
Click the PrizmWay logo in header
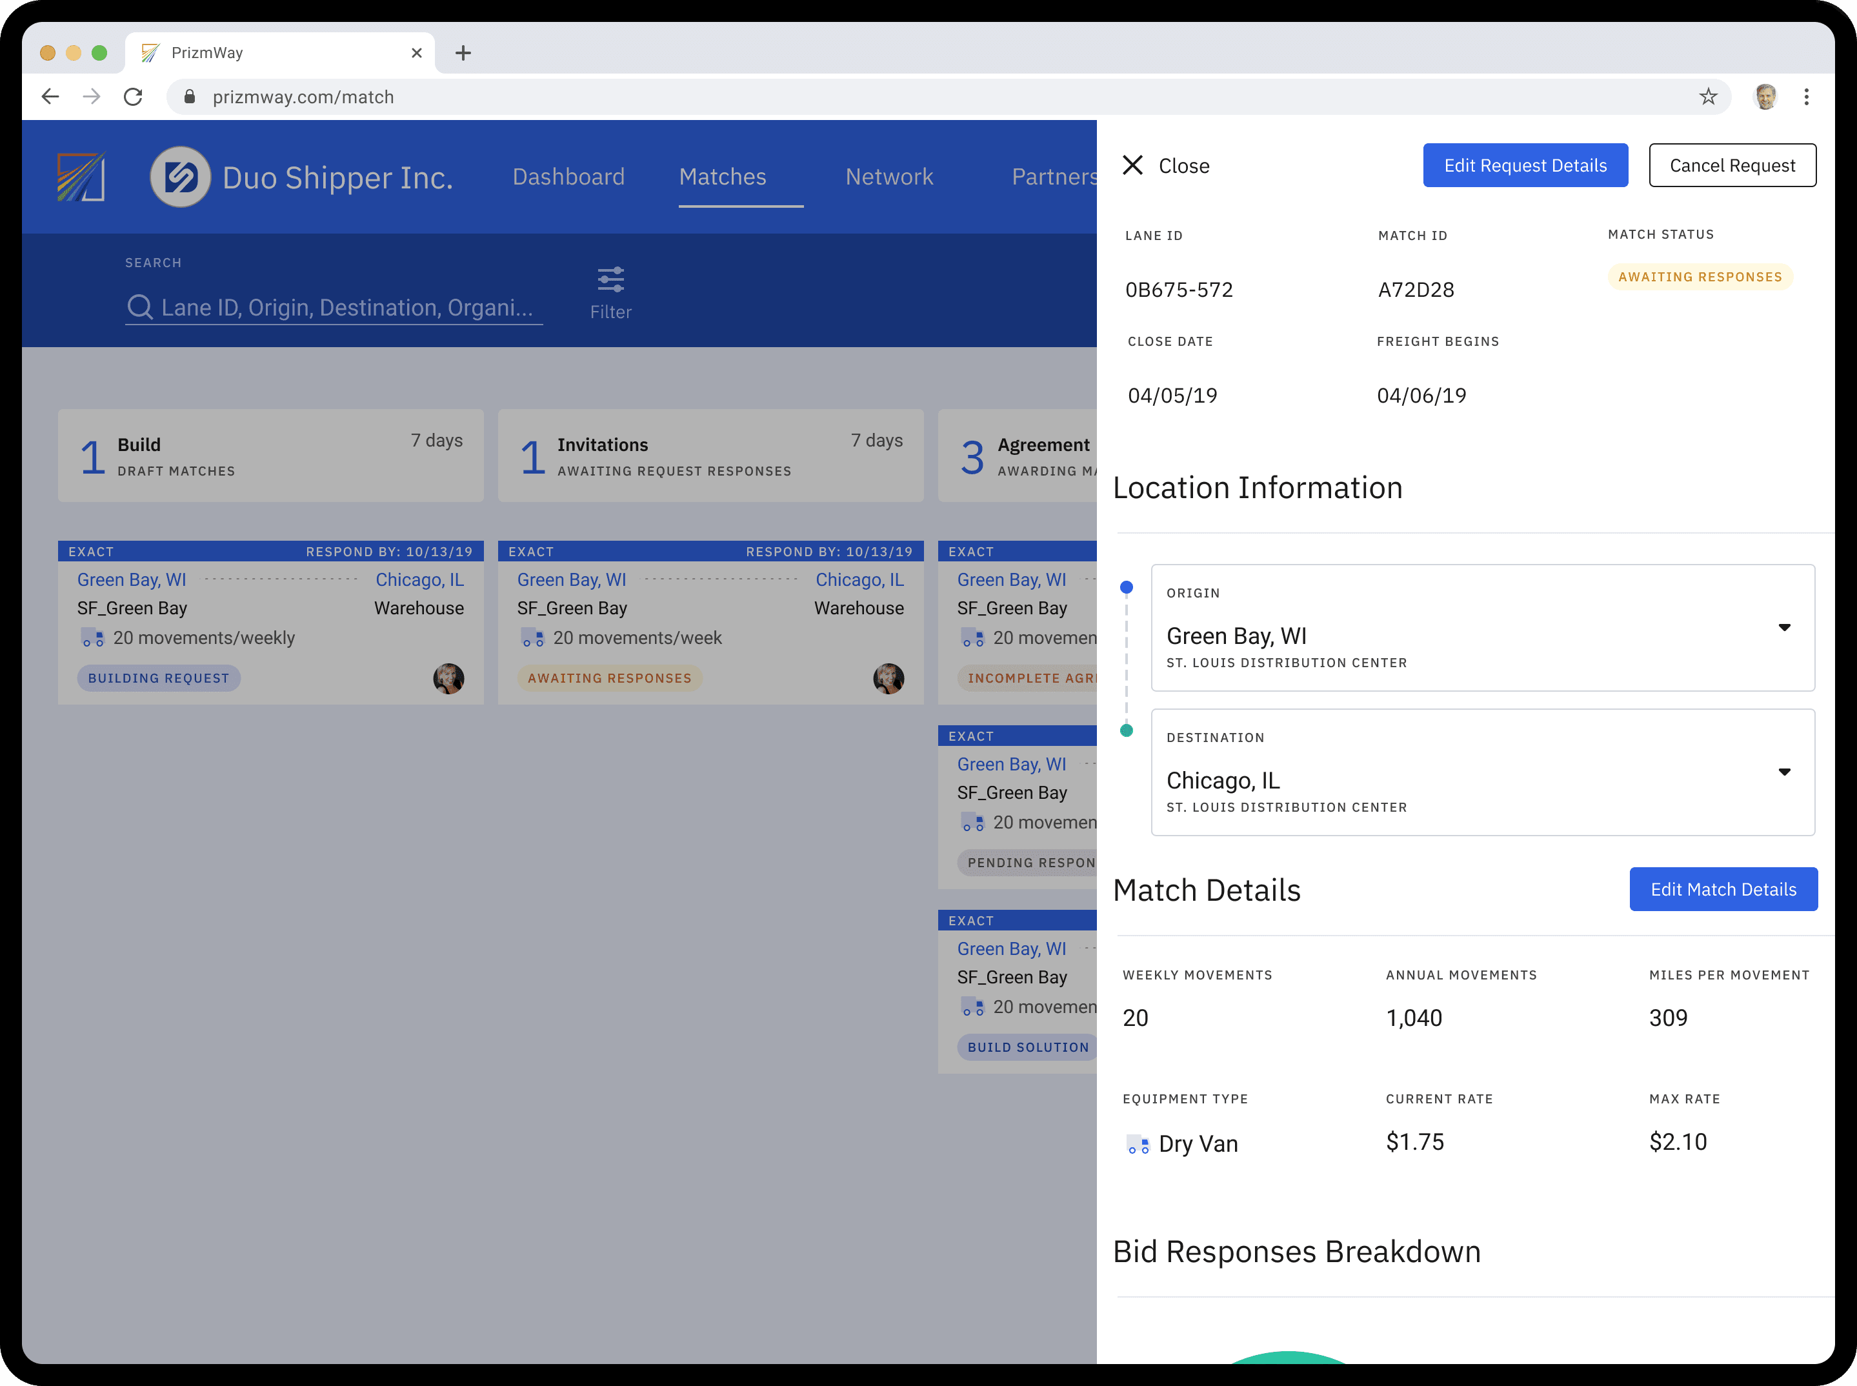point(81,176)
